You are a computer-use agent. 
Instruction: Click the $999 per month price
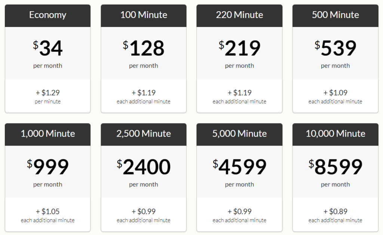pos(48,167)
